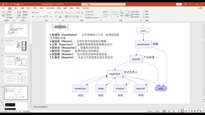Toggle Align Right for the paragraph
The width and height of the screenshot is (205, 115).
point(72,17)
